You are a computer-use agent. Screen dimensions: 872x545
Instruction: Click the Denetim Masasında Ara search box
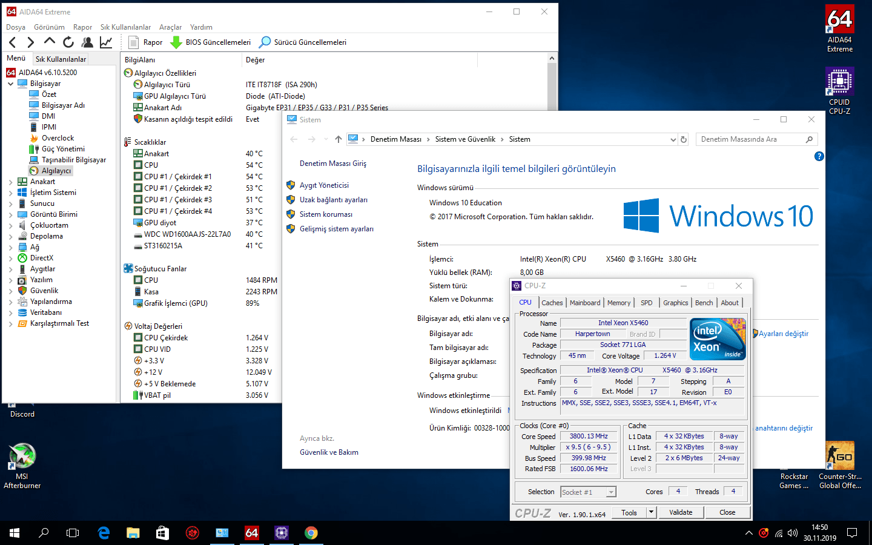[x=751, y=139]
